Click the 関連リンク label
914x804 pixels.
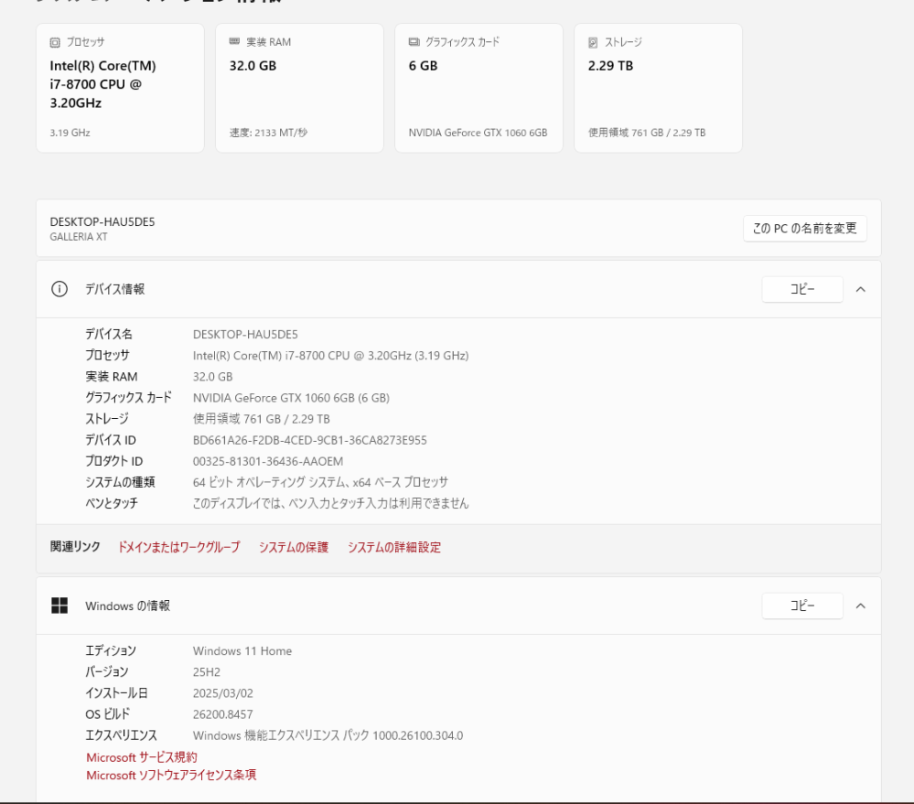[x=75, y=546]
